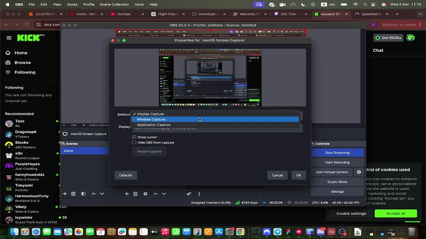Open Google Chrome from the Dock
Screen dimensions: 426x239
coord(240,232)
